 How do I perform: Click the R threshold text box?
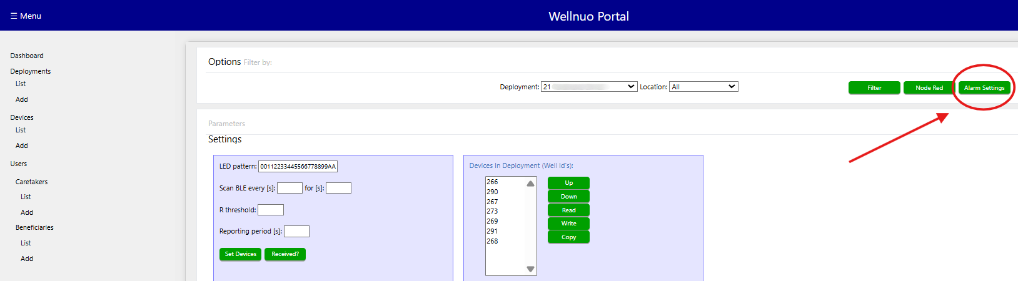270,210
